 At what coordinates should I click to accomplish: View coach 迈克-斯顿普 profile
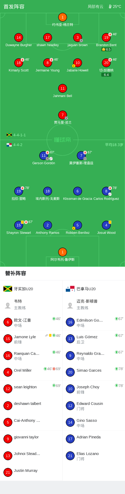click(94, 304)
